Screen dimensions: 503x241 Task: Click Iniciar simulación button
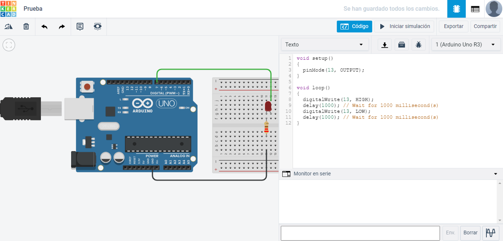(x=404, y=26)
